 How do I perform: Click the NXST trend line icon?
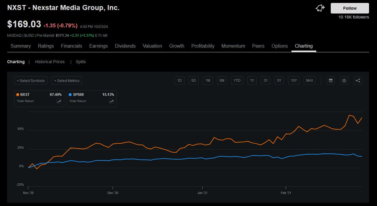pyautogui.click(x=58, y=101)
